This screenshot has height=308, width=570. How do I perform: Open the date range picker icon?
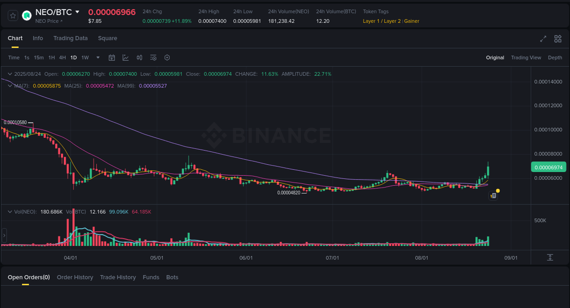pyautogui.click(x=112, y=57)
